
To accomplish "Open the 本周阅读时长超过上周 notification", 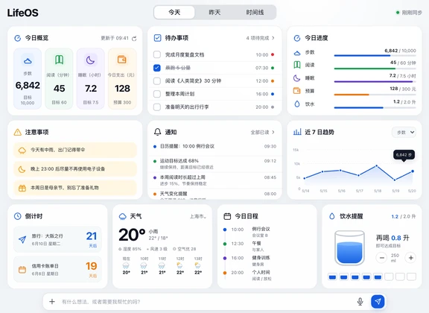I will (x=214, y=180).
